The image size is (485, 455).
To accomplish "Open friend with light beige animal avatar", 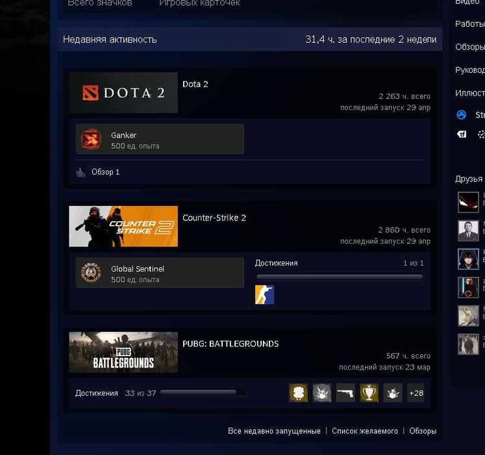I will click(x=468, y=316).
